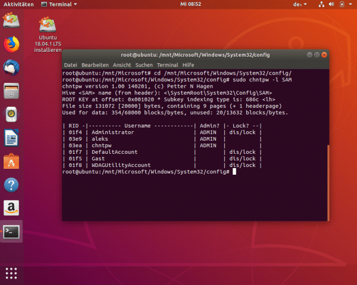The width and height of the screenshot is (357, 285).
Task: Open system menu via power icon
Action: (346, 4)
